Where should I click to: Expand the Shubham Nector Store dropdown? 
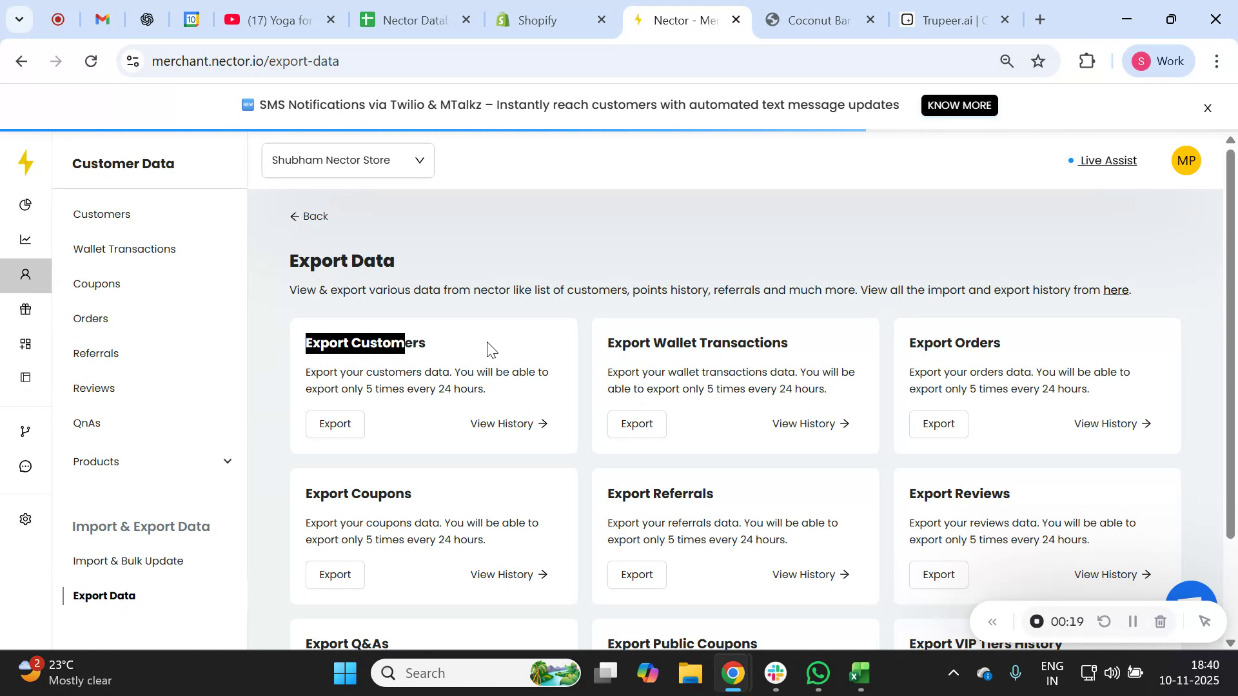click(348, 160)
